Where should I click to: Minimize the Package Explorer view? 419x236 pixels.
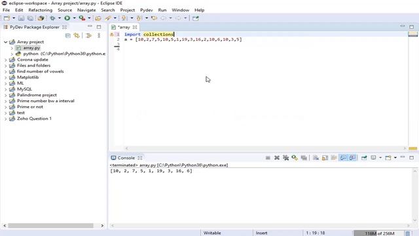click(90, 26)
